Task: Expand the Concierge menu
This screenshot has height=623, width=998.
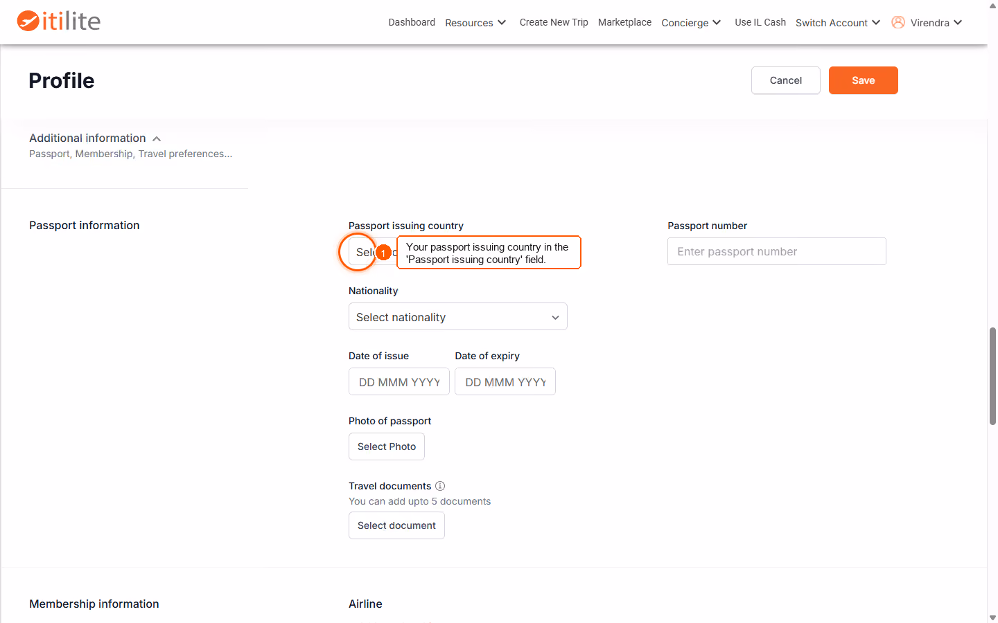Action: point(691,23)
